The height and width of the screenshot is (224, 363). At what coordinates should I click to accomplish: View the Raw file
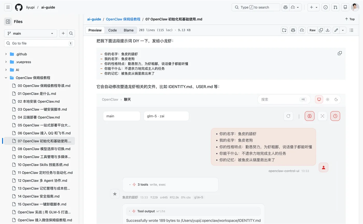click(x=312, y=30)
